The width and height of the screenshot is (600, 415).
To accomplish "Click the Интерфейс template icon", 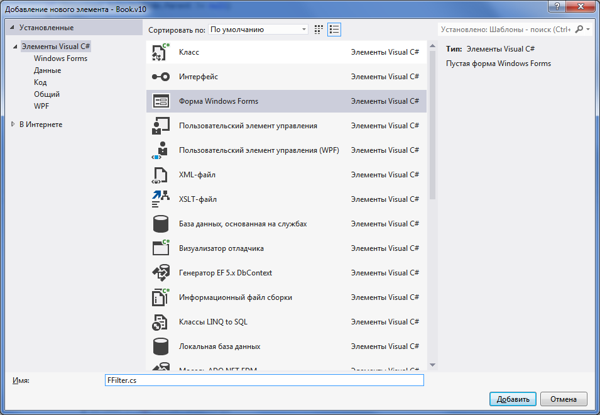I will [x=161, y=77].
